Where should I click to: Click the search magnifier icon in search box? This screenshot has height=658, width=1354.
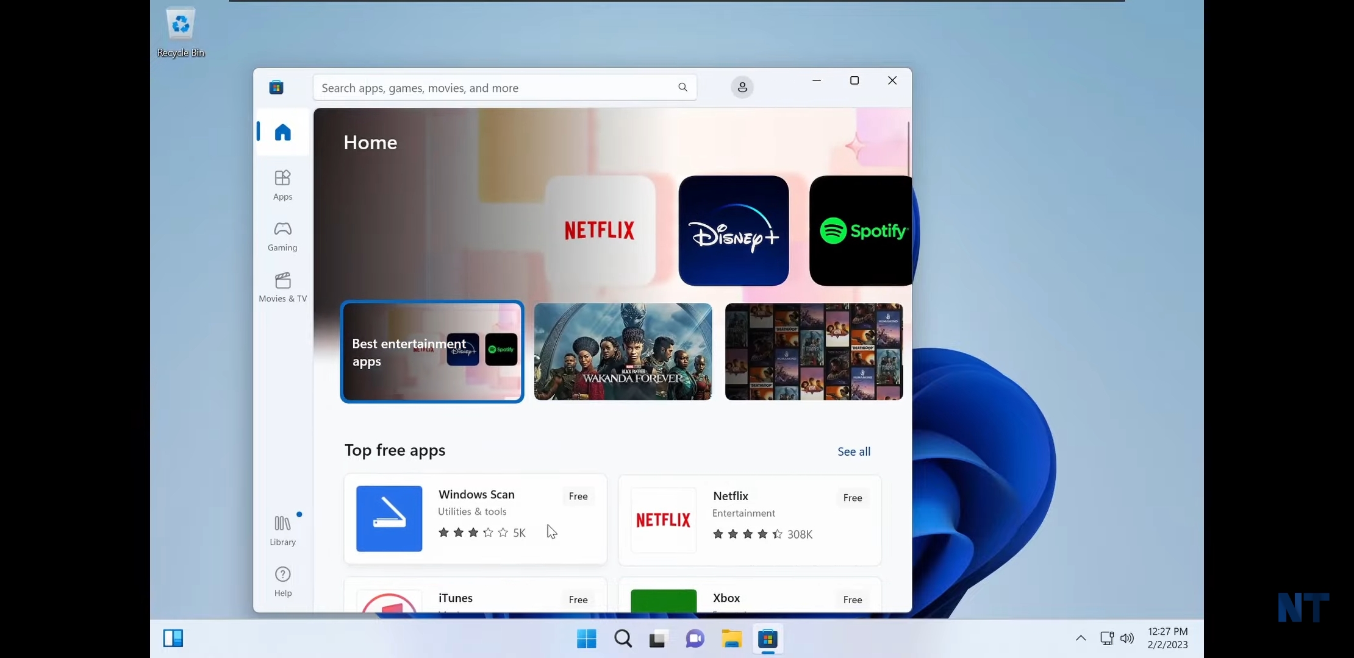click(682, 87)
